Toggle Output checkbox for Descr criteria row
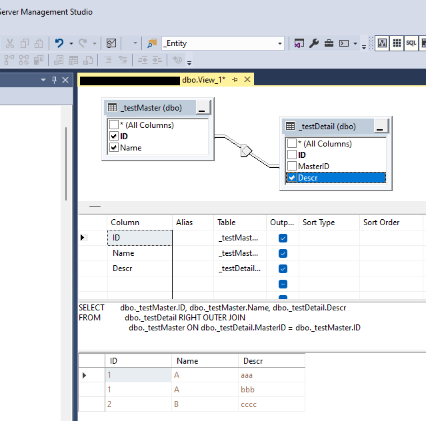The width and height of the screenshot is (426, 421). pyautogui.click(x=283, y=268)
